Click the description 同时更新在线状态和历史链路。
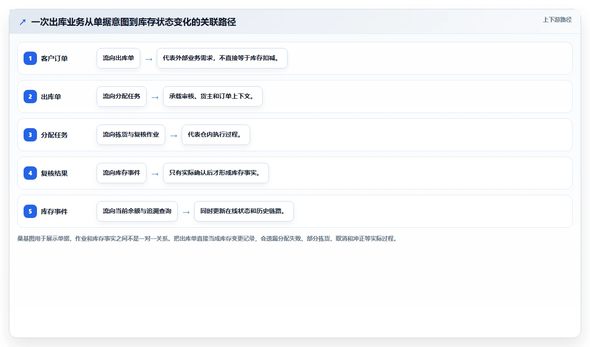Screen dimensions: 590x347 (x=244, y=211)
